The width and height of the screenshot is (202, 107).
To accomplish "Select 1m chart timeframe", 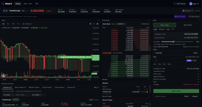I will point(4,24).
